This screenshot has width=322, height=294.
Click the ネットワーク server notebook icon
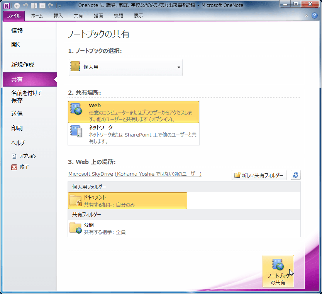coord(76,131)
